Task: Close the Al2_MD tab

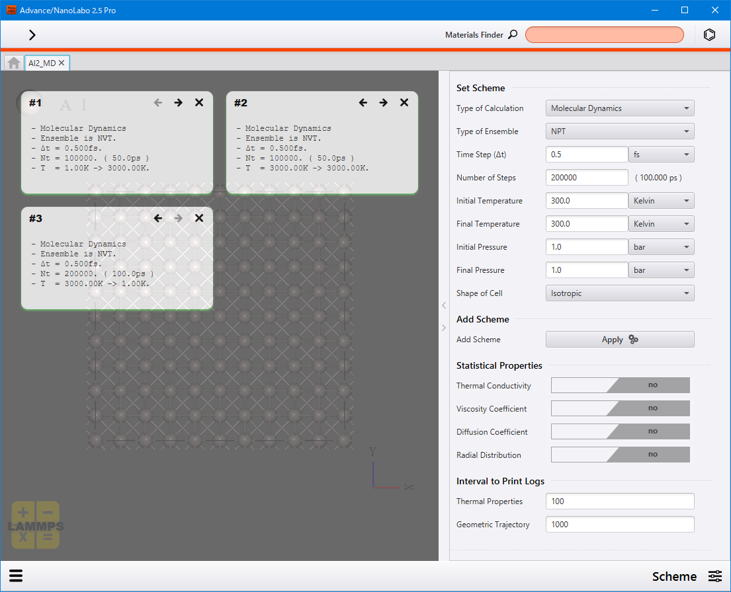Action: click(62, 63)
